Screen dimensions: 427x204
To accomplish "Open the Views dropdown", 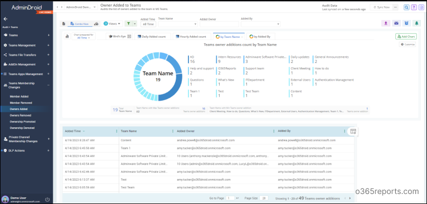I will [112, 24].
